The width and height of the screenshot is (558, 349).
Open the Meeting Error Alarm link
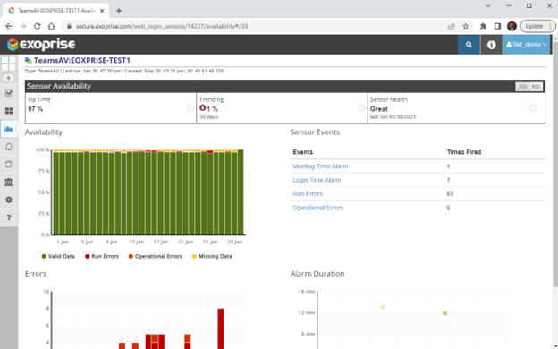point(320,166)
